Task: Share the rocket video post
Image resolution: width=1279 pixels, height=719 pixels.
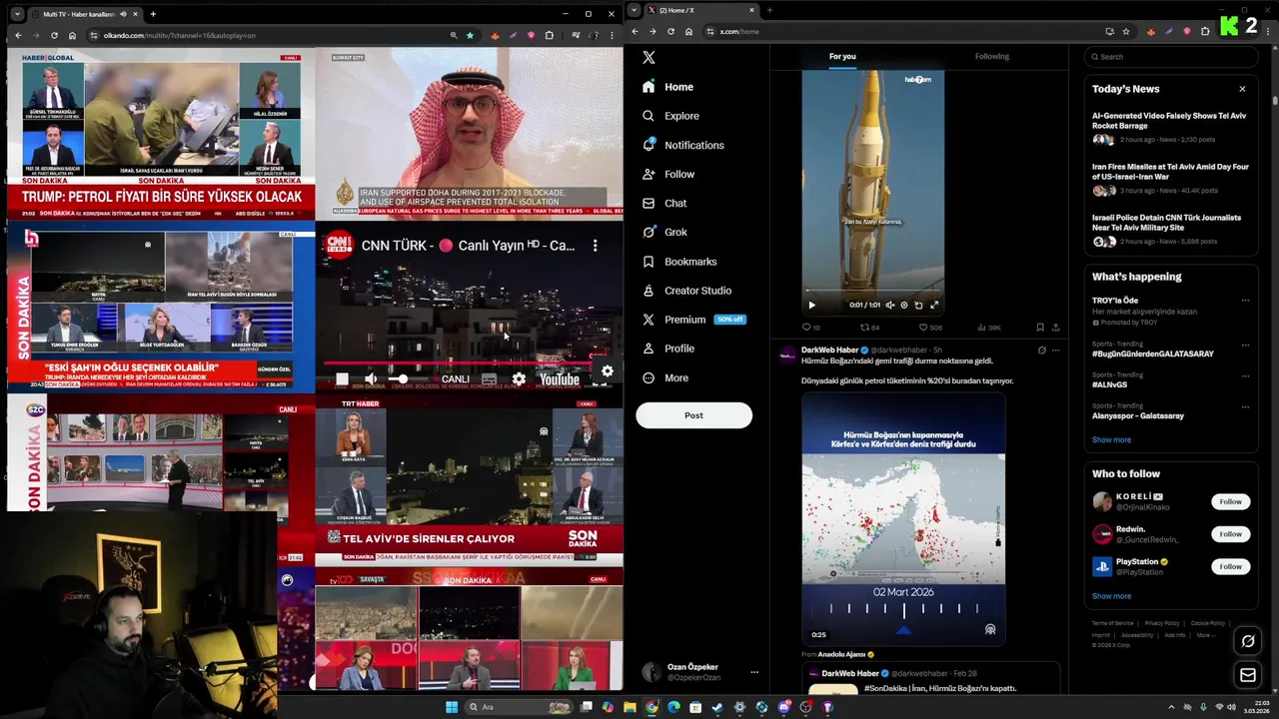Action: (x=1055, y=328)
